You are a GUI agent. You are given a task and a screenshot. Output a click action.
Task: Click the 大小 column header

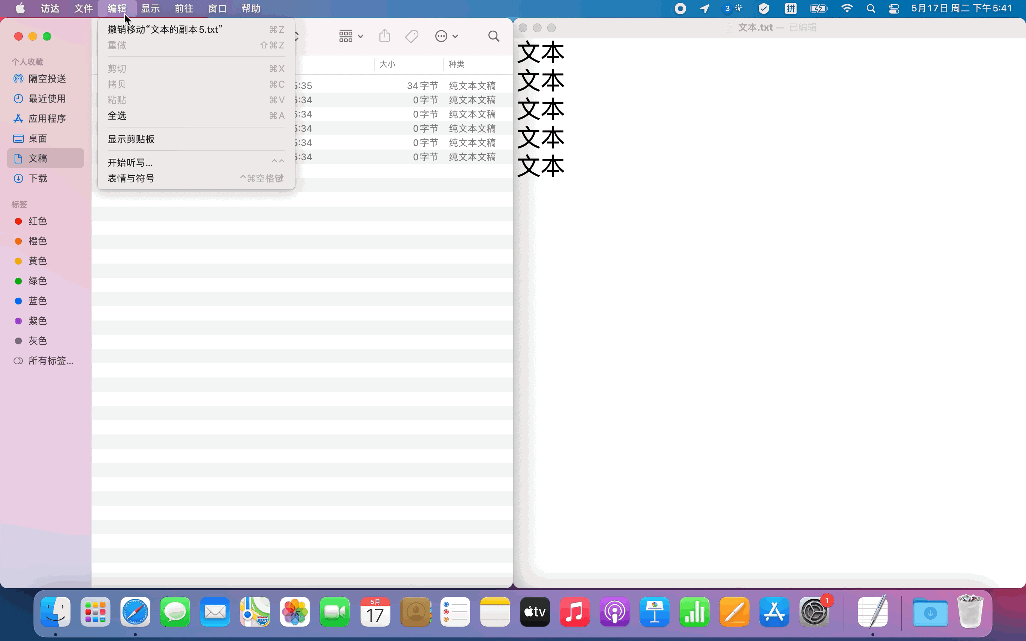pos(387,64)
